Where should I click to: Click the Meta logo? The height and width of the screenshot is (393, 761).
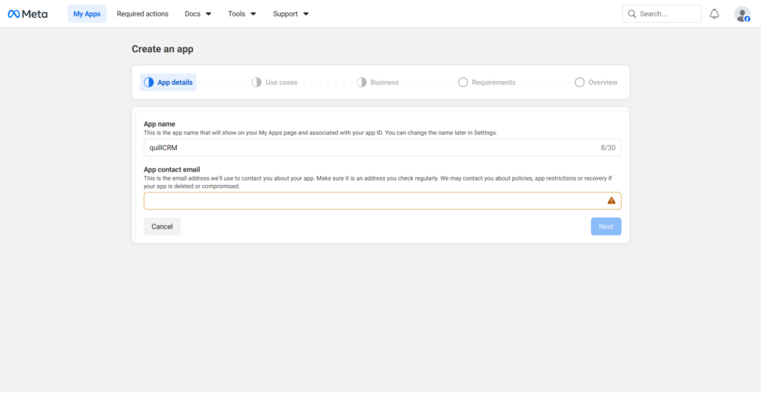[27, 13]
